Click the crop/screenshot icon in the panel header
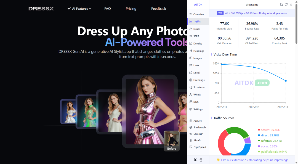The image size is (298, 164). pyautogui.click(x=281, y=5)
